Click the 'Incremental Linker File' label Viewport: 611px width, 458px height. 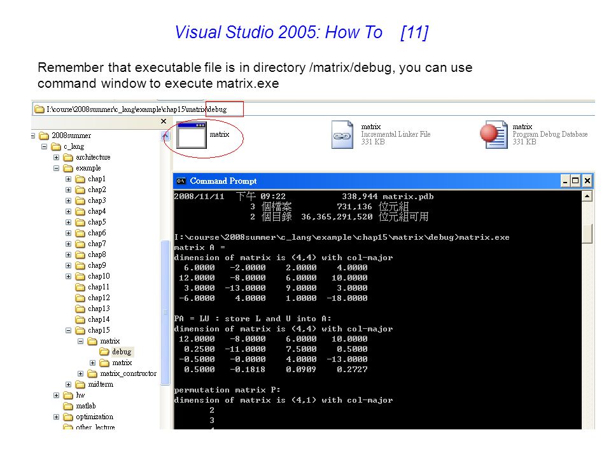[395, 134]
